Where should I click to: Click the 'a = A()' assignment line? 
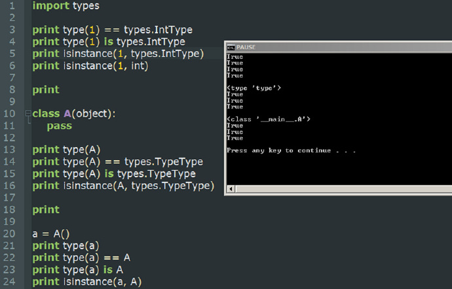pos(51,233)
